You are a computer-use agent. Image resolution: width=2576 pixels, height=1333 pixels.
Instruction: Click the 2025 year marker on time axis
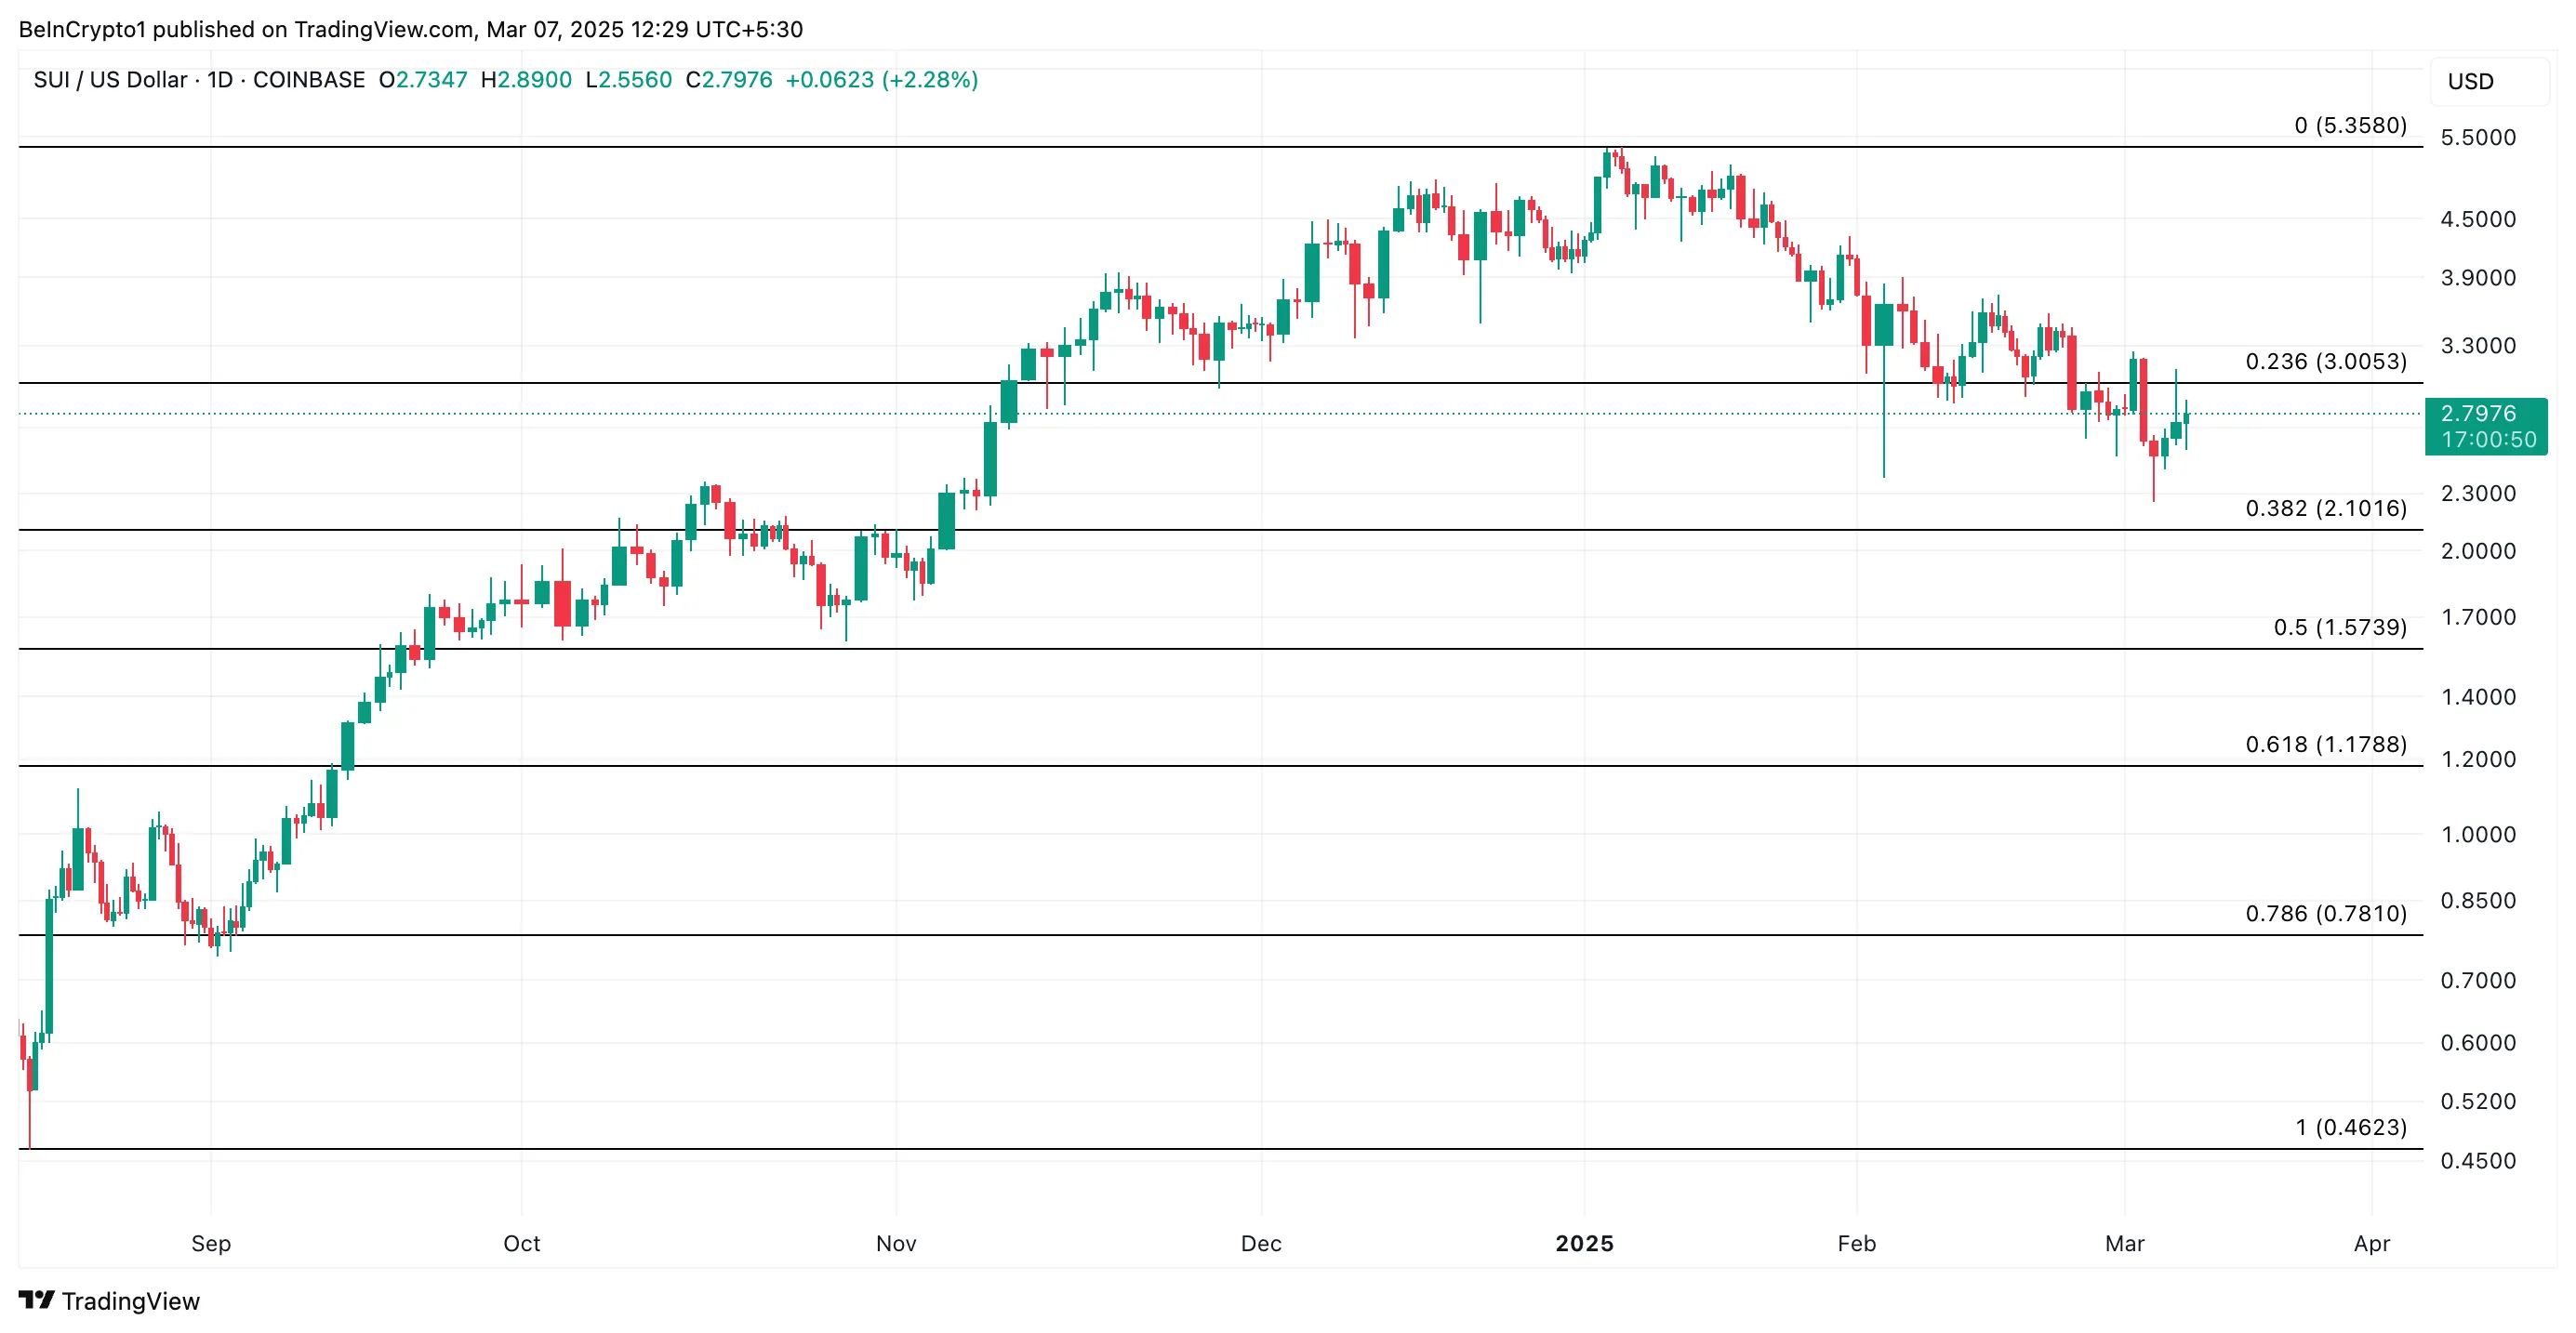[1584, 1243]
